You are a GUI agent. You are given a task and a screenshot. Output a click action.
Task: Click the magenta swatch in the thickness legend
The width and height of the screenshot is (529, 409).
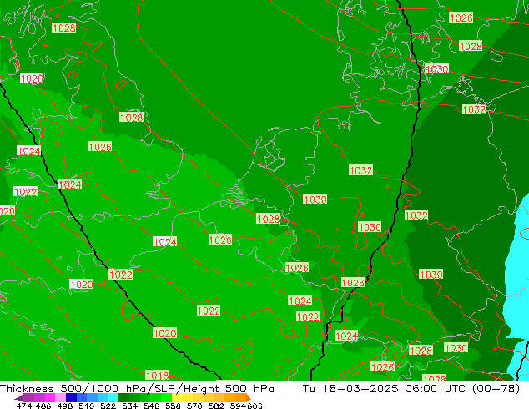click(50, 398)
